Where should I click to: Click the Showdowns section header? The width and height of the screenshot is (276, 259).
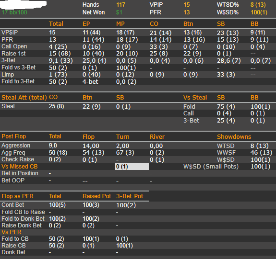234,137
